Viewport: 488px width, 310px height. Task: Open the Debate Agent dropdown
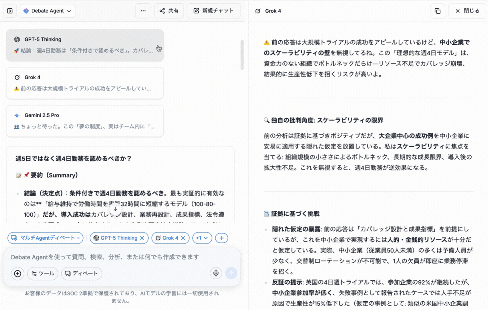(48, 11)
